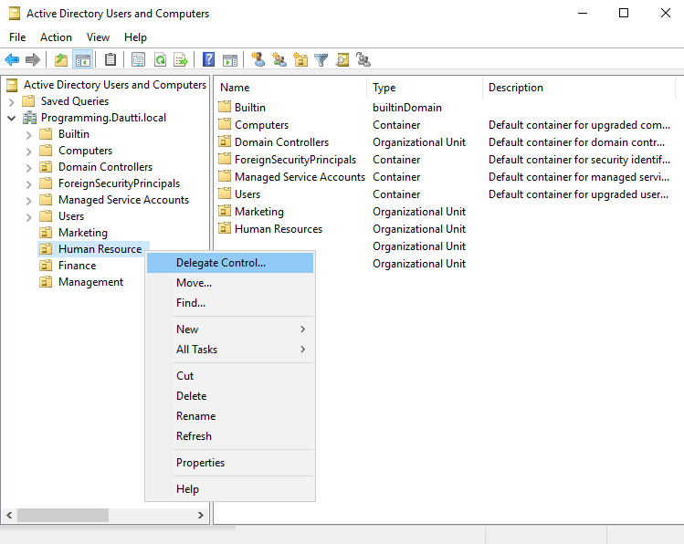The height and width of the screenshot is (544, 684).
Task: Open filter options with the funnel icon
Action: click(x=321, y=59)
